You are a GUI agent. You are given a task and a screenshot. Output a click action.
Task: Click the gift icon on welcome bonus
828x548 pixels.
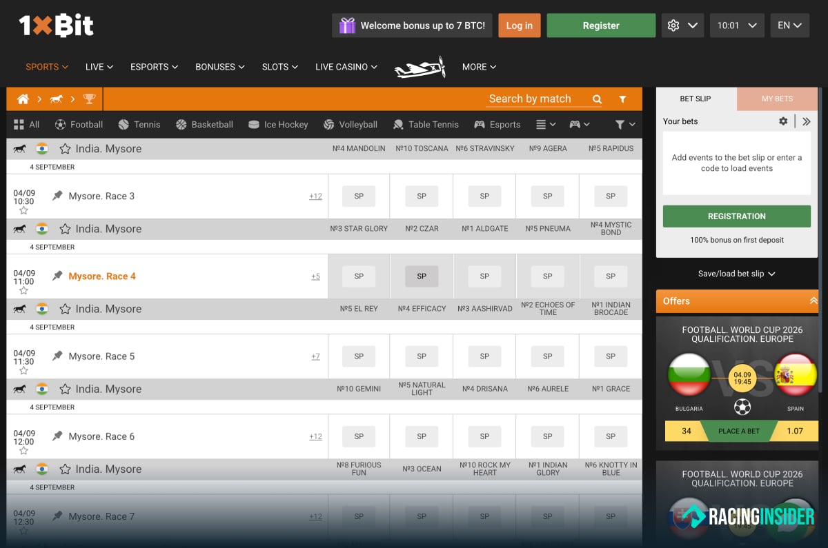pos(347,26)
